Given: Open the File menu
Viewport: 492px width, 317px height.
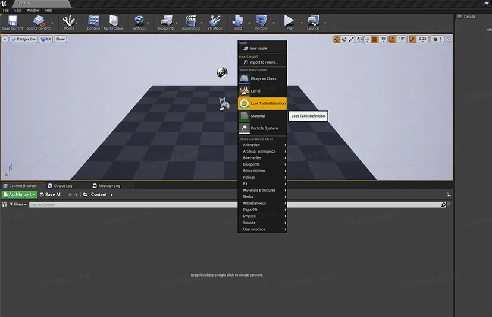Looking at the screenshot, I should [6, 10].
